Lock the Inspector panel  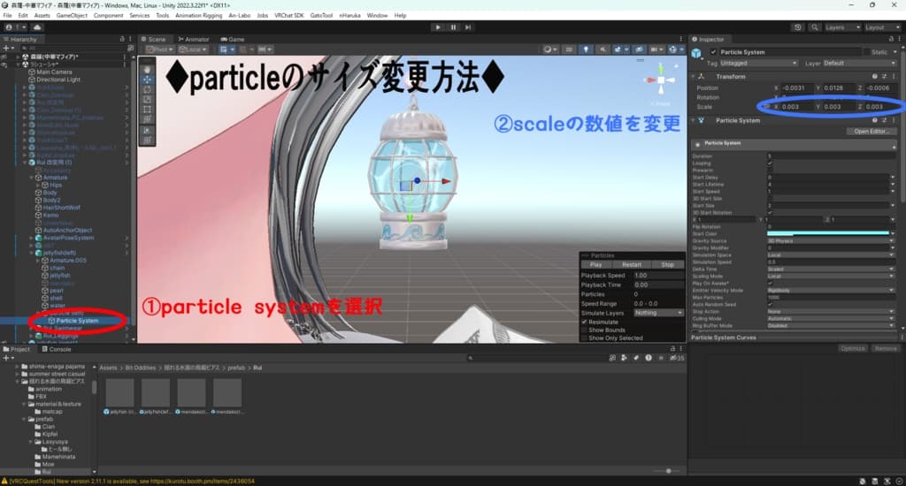pyautogui.click(x=891, y=39)
